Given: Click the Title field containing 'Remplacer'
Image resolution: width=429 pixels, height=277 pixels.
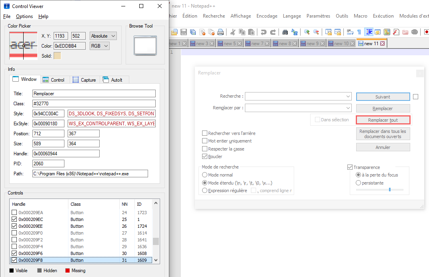Looking at the screenshot, I should (x=94, y=93).
